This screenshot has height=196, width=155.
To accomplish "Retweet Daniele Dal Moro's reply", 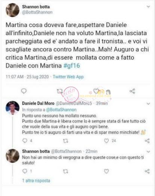I will coord(66,141).
